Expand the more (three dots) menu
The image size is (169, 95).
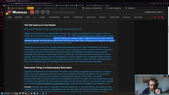tap(34, 17)
